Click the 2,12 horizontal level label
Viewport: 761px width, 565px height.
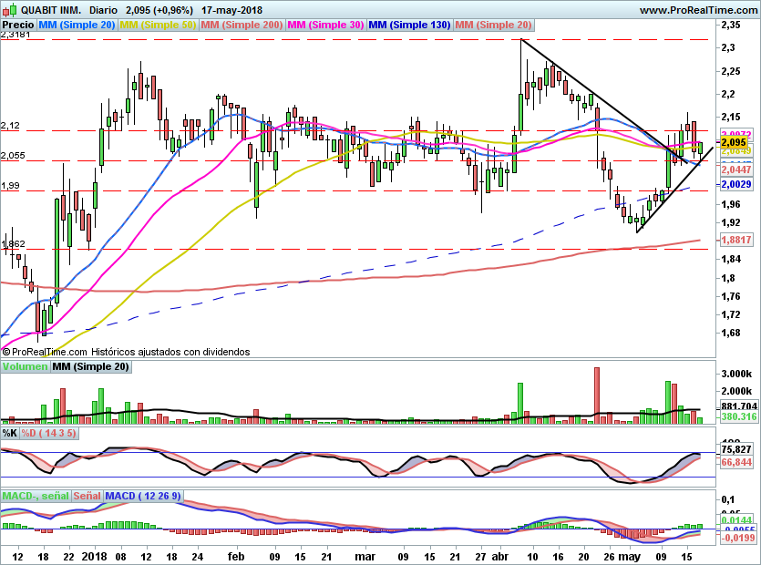10,126
